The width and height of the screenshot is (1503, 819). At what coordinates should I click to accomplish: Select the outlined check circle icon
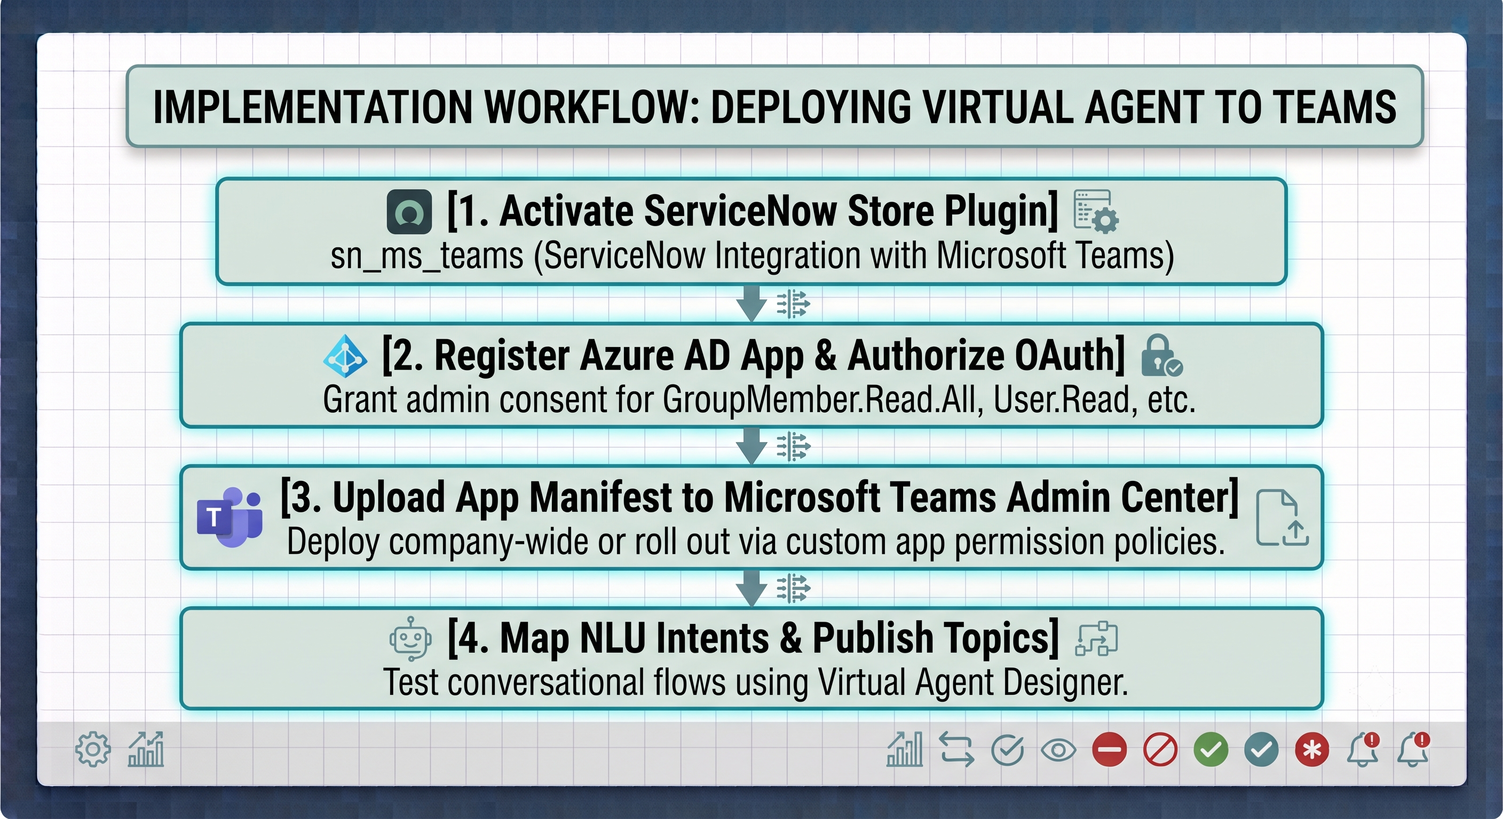point(1008,750)
